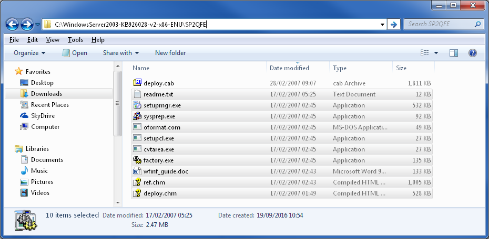489x239 pixels.
Task: Click the search magnifier icon
Action: (477, 24)
